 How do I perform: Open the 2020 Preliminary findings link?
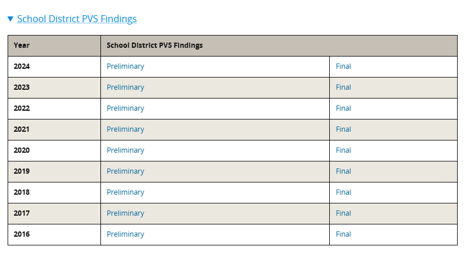click(126, 150)
